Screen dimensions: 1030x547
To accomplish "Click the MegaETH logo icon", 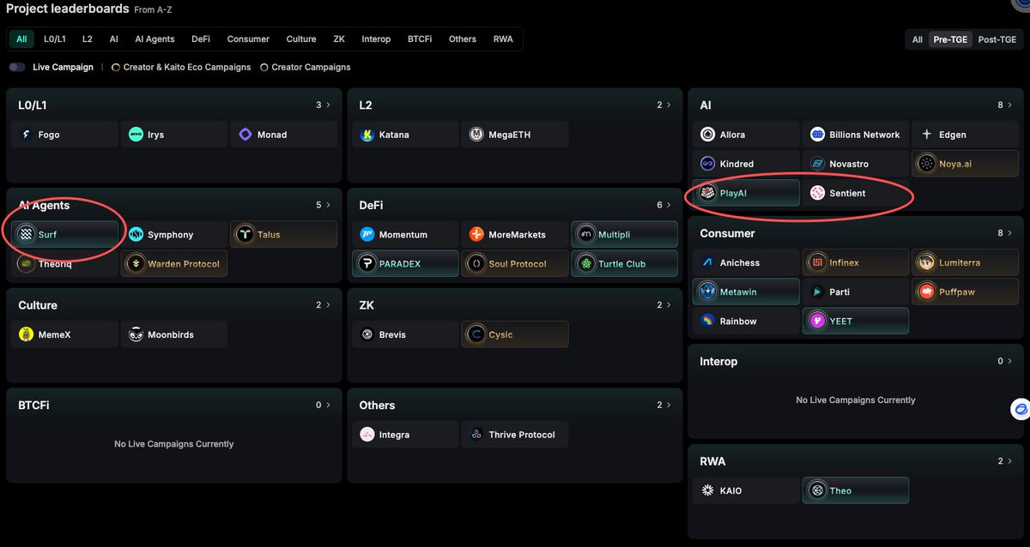I will pyautogui.click(x=477, y=135).
